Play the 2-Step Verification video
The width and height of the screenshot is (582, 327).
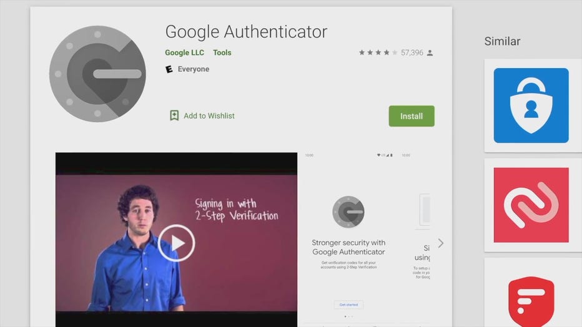pos(176,243)
